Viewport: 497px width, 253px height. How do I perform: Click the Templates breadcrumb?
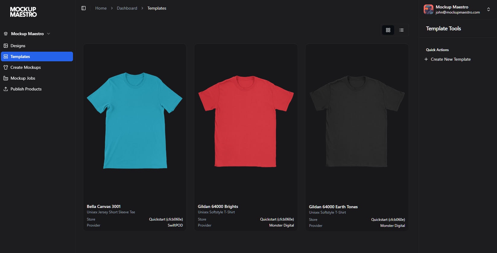click(157, 8)
